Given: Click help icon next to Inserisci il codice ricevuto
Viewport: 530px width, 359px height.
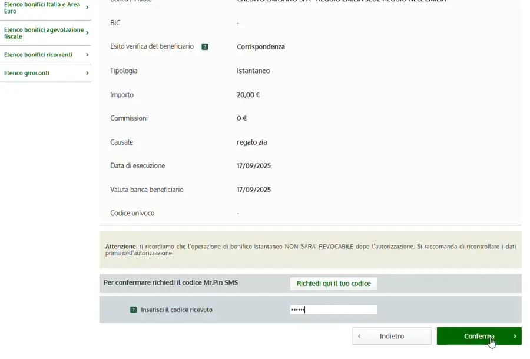Looking at the screenshot, I should coord(133,310).
